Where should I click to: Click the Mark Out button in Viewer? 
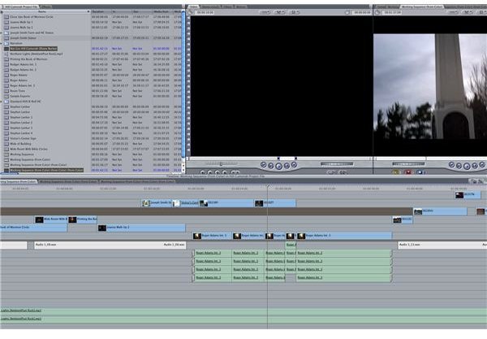pos(238,172)
